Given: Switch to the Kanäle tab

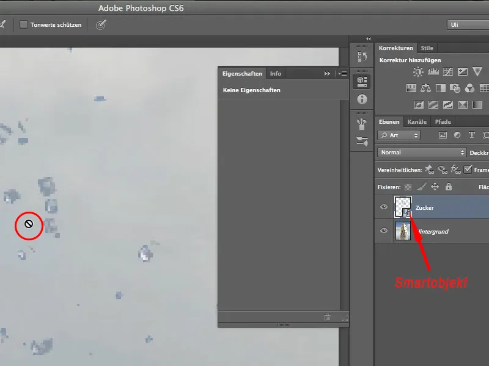Looking at the screenshot, I should (x=417, y=121).
